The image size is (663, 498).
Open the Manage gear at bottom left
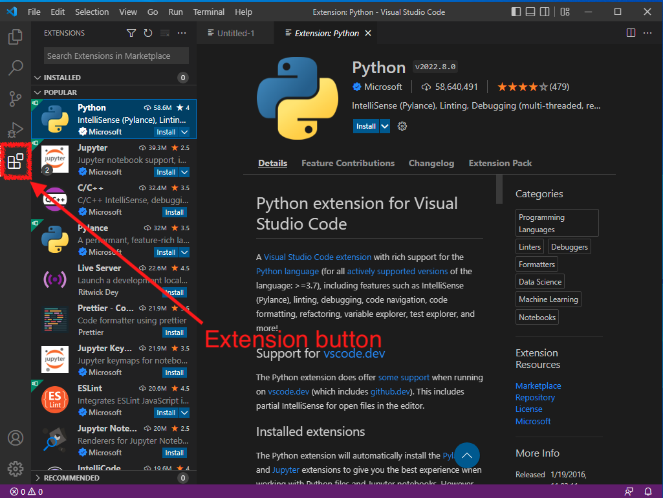click(x=16, y=469)
